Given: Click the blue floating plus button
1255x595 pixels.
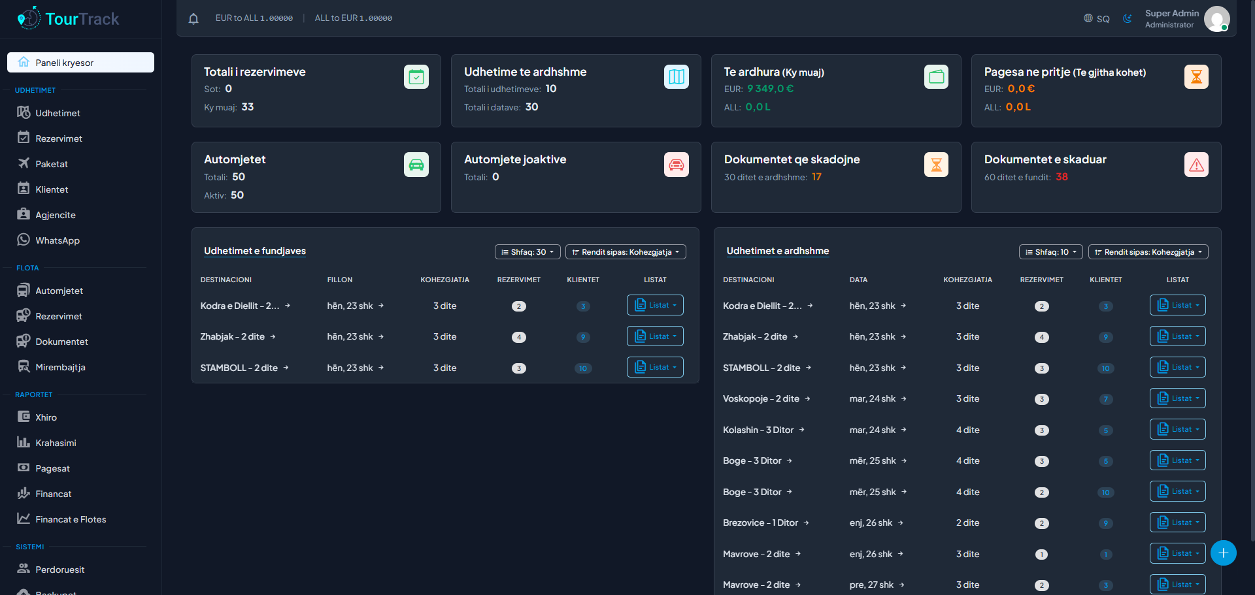Looking at the screenshot, I should pyautogui.click(x=1223, y=553).
